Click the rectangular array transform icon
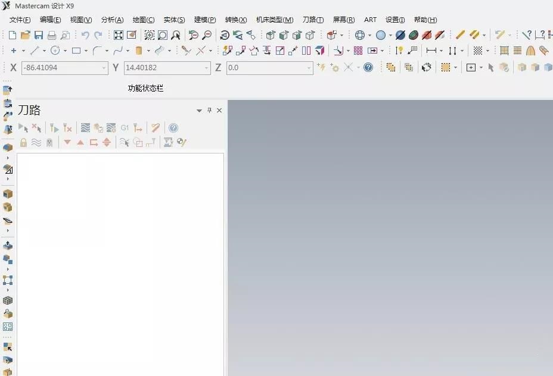This screenshot has width=553, height=376. click(358, 51)
